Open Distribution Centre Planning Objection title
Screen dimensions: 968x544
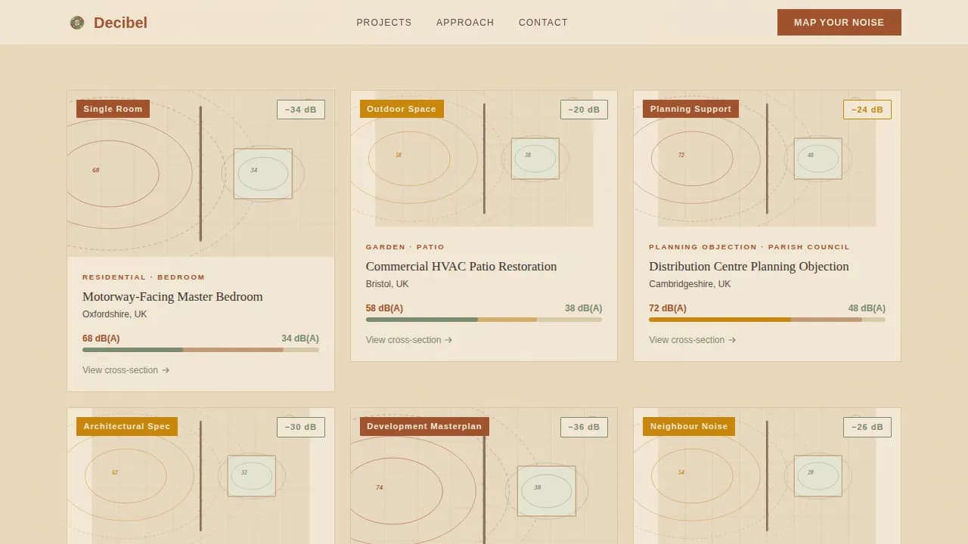point(749,267)
